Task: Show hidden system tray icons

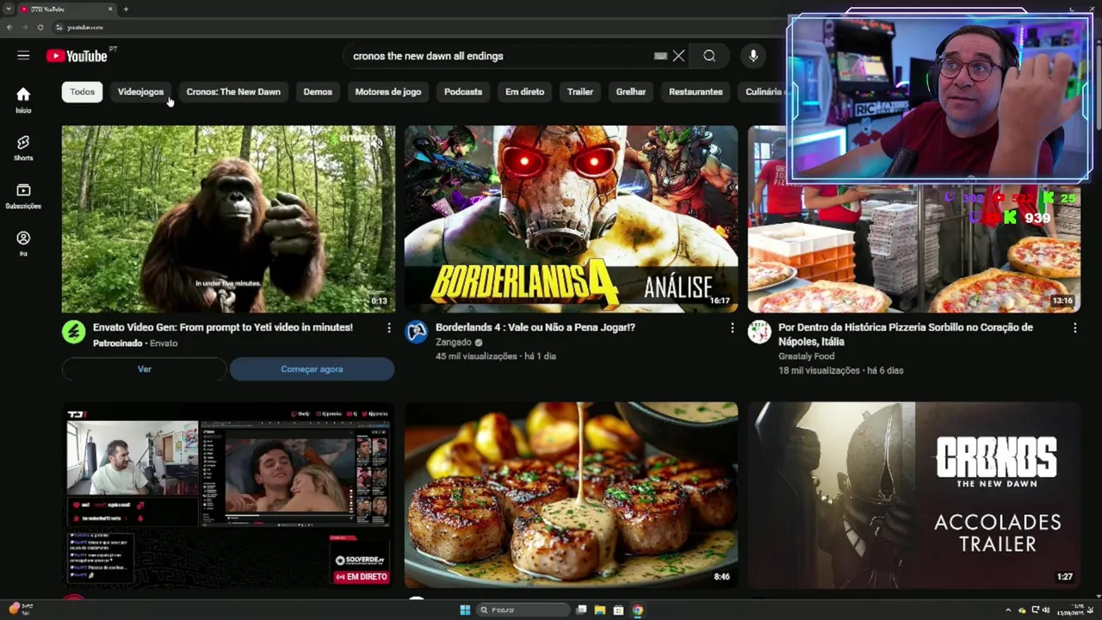Action: (1009, 610)
